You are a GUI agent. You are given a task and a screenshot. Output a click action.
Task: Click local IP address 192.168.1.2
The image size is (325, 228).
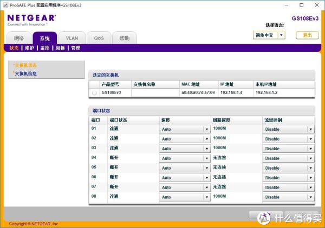pos(266,92)
